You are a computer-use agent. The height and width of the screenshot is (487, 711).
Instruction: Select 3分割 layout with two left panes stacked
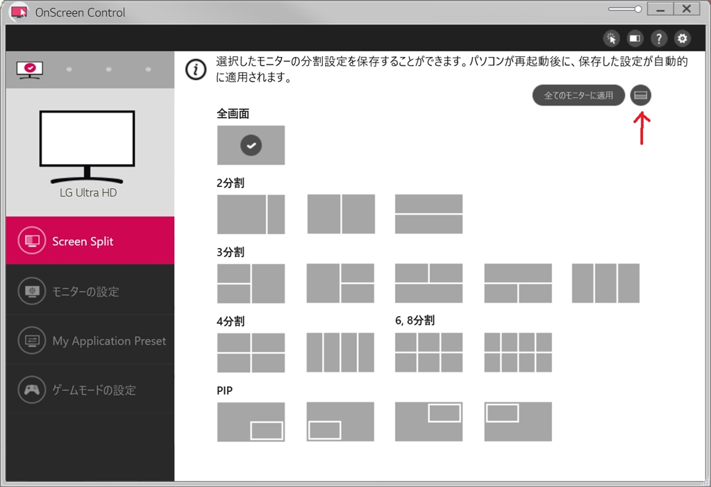tap(251, 283)
